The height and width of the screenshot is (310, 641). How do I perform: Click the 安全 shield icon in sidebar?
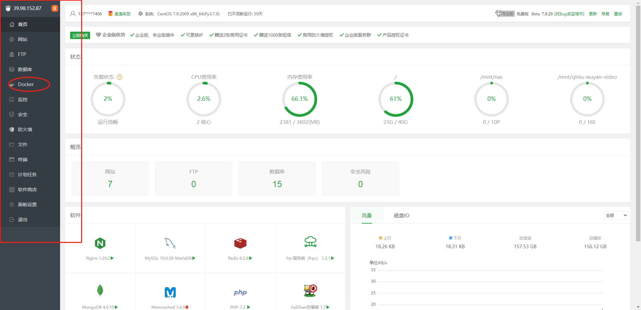click(x=12, y=114)
